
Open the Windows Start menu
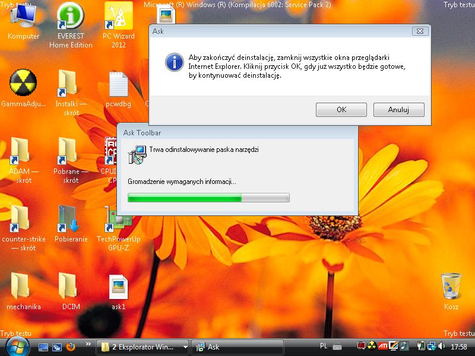pos(17,347)
